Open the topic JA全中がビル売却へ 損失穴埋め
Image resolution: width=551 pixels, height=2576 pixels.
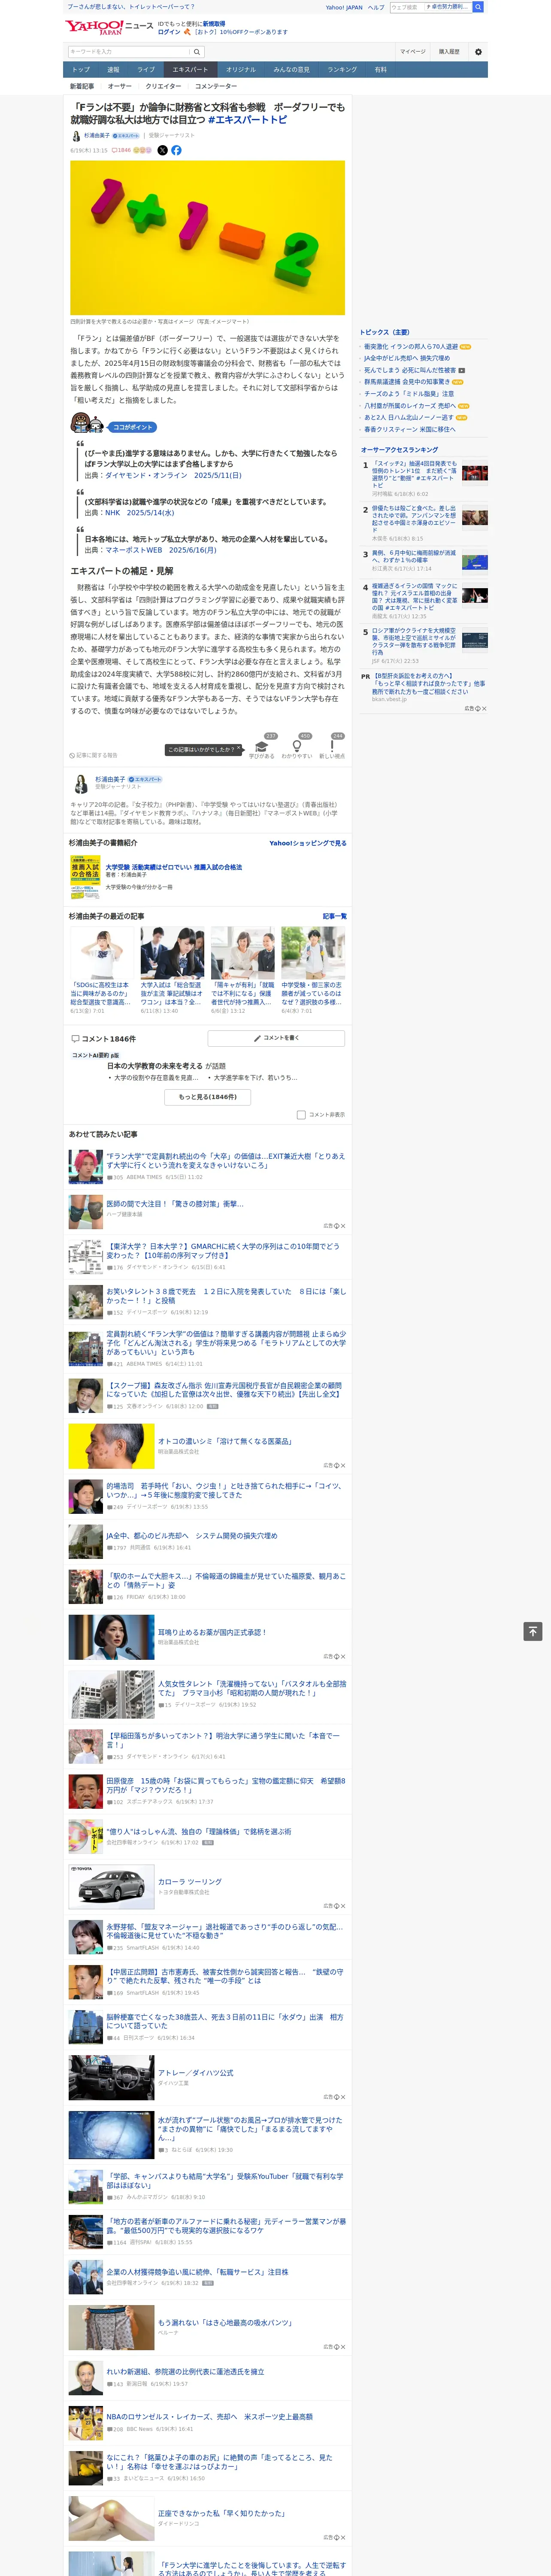point(406,358)
